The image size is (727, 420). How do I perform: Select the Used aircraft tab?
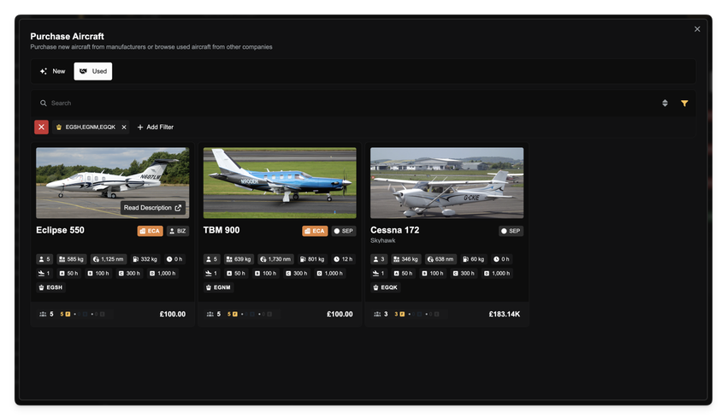[x=92, y=71]
